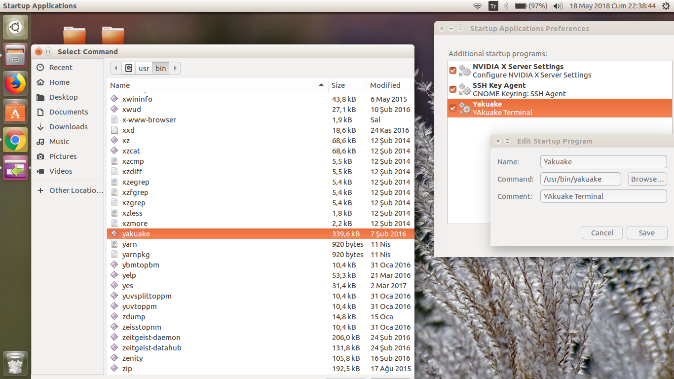The height and width of the screenshot is (379, 674).
Task: Select the xzcat file row
Action: [x=260, y=151]
